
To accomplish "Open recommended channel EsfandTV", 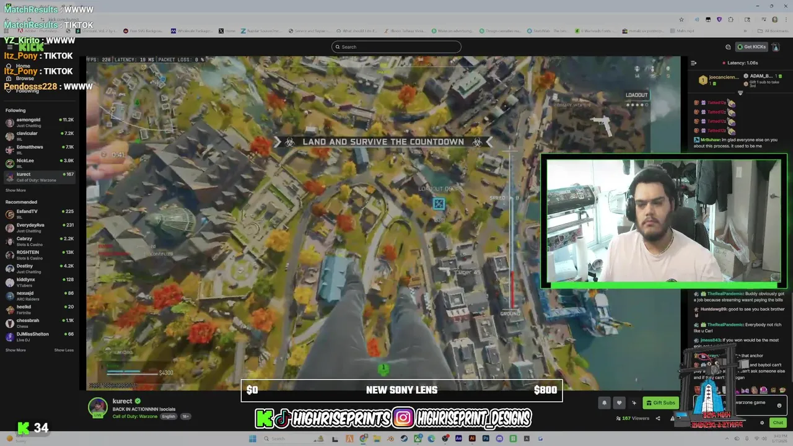I will click(40, 214).
